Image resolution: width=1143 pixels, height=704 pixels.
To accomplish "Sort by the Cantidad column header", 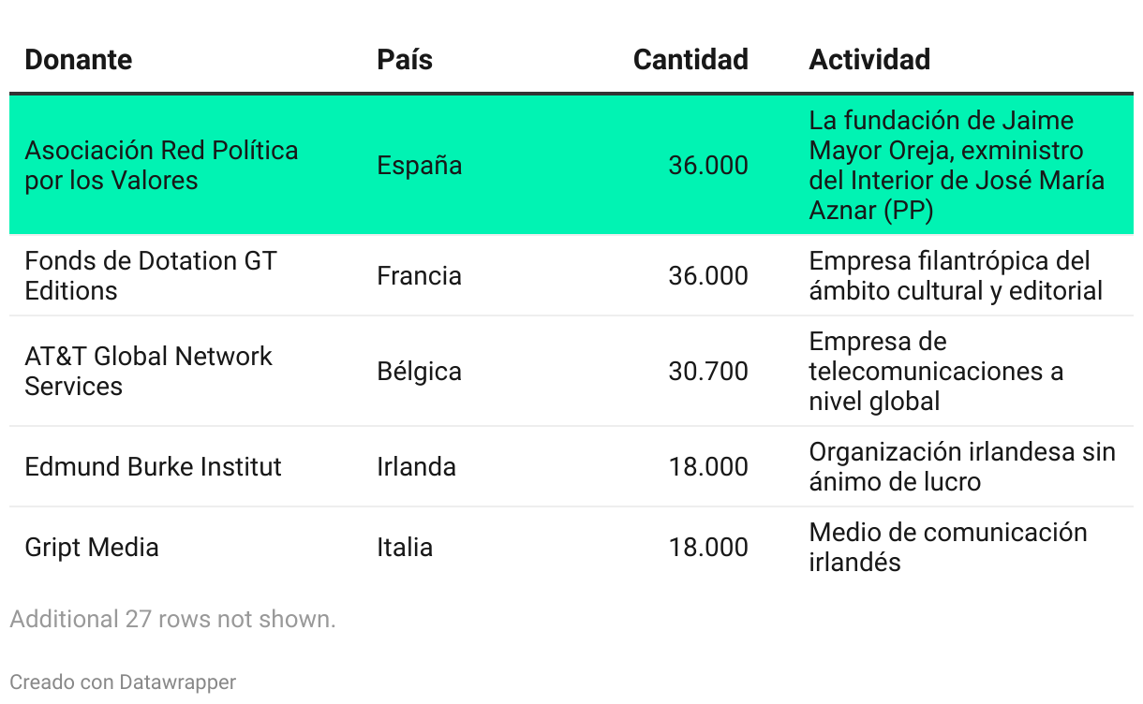I will [x=690, y=60].
